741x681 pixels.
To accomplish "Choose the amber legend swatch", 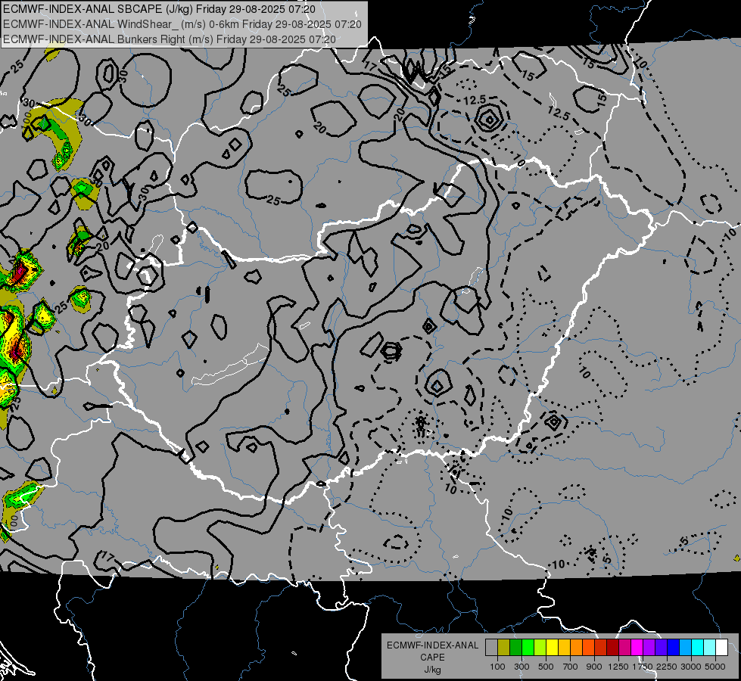I will tap(564, 648).
